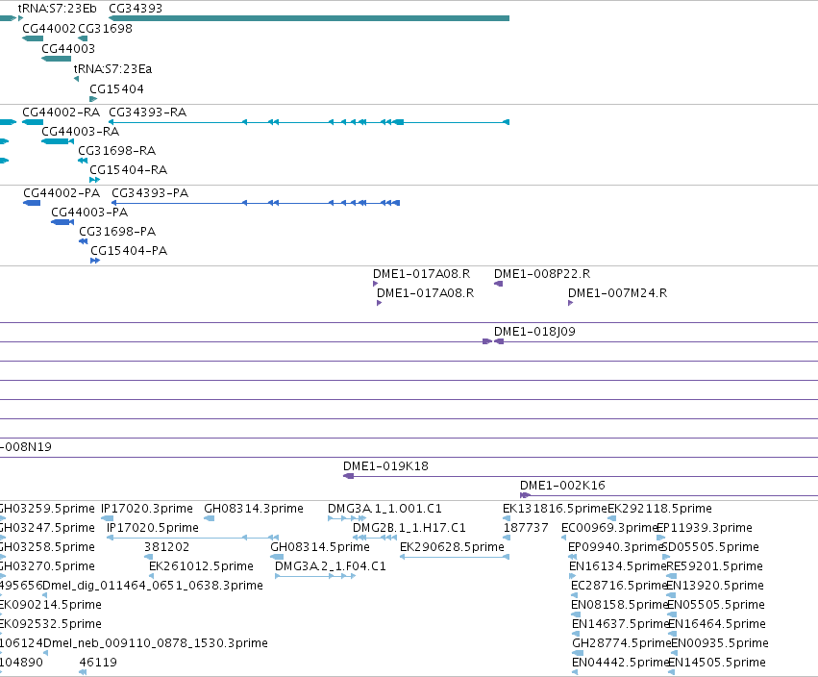Click the CG15404-RA transcript label
The height and width of the screenshot is (677, 818).
pyautogui.click(x=129, y=170)
